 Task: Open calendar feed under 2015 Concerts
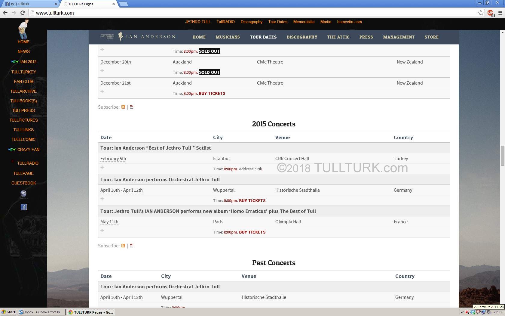[x=131, y=246]
